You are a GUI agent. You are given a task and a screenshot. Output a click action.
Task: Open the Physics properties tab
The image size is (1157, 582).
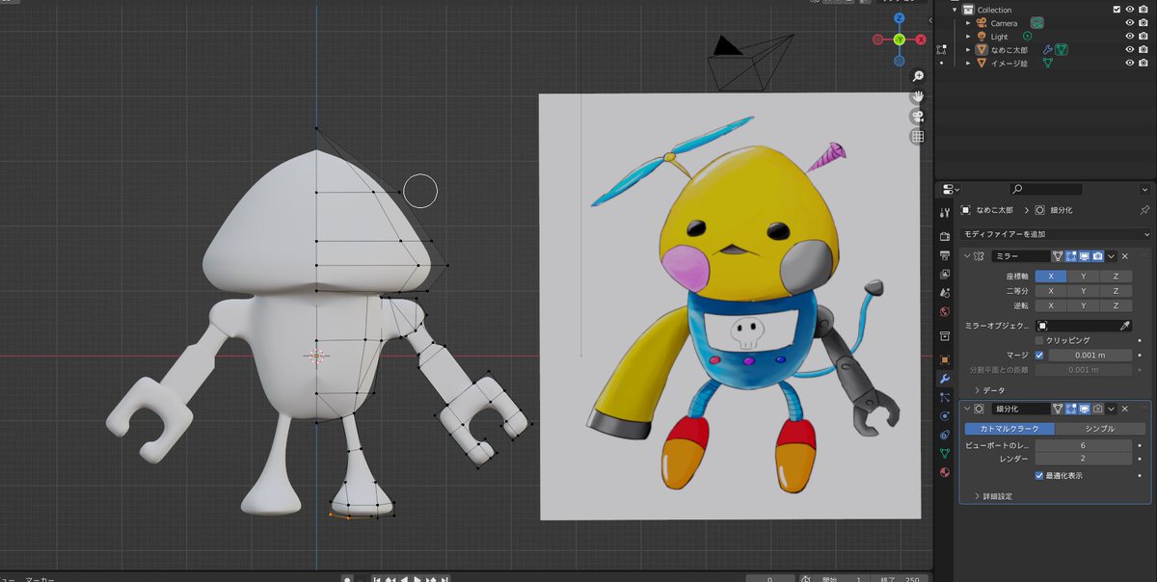(945, 415)
